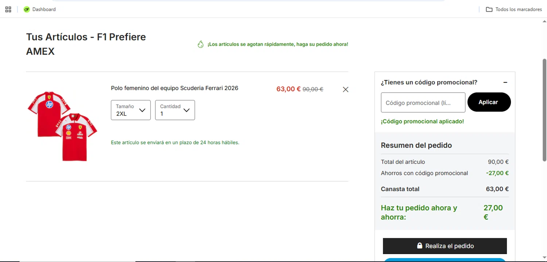Click the Haz tu pedido ahora y ahorra text
This screenshot has width=547, height=262.
tap(419, 213)
